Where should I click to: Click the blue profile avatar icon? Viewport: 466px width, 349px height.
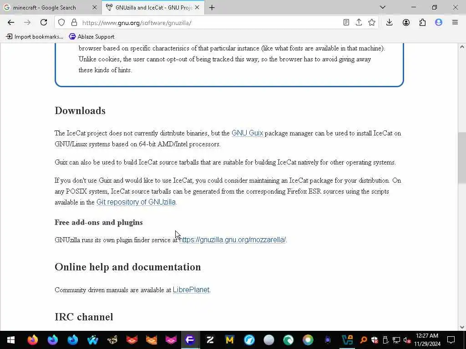pyautogui.click(x=439, y=23)
